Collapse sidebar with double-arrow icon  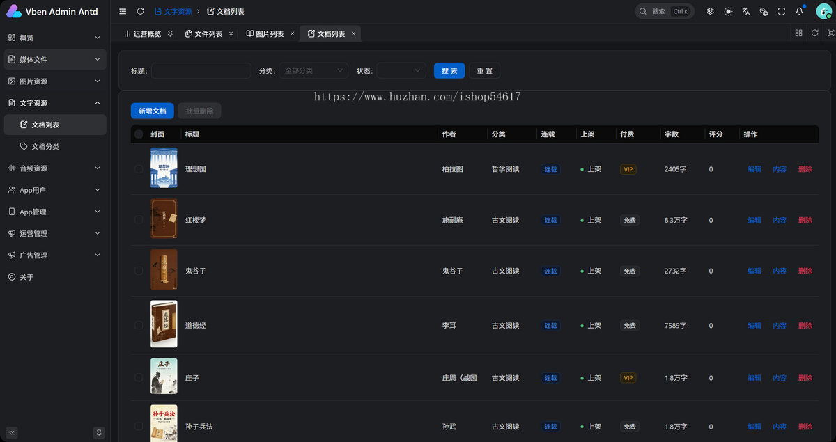point(12,432)
